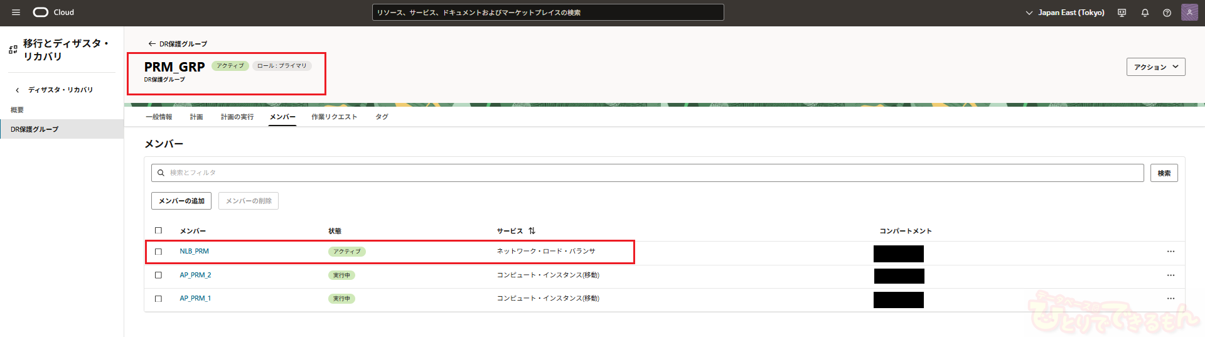1205x337 pixels.
Task: Check the select-all members checkbox
Action: [158, 231]
